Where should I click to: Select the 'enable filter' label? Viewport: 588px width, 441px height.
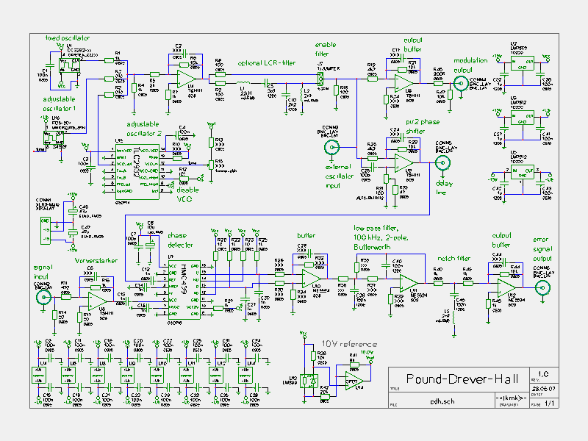(326, 49)
